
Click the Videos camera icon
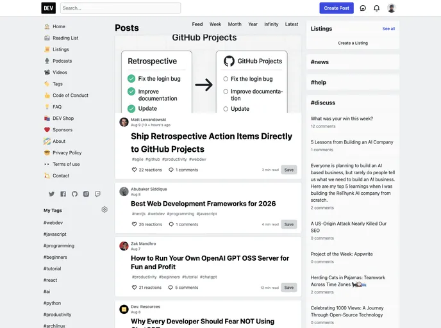point(47,72)
